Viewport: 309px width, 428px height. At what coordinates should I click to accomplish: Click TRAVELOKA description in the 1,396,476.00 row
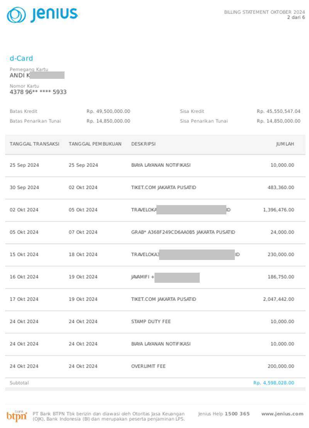[x=181, y=210]
